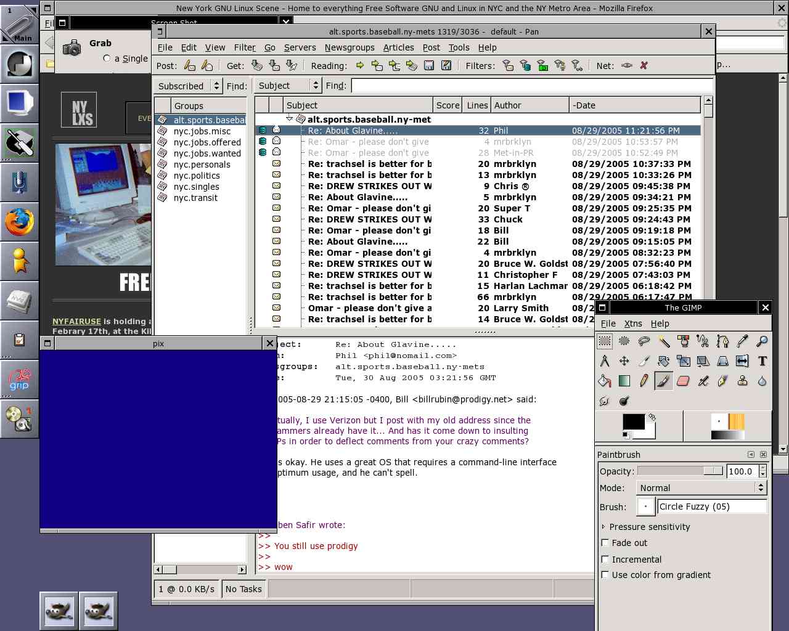Open the grip CD ripper launcher
Screen dimensions: 789x631
click(x=20, y=378)
